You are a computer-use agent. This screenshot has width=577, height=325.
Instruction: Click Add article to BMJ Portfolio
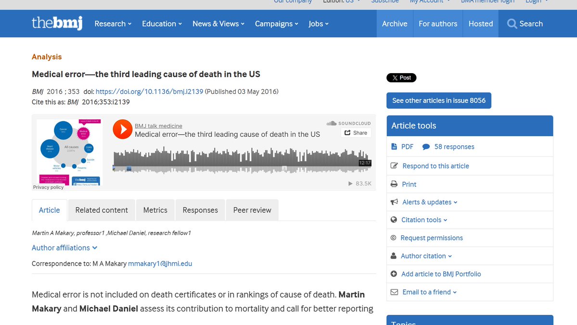441,274
